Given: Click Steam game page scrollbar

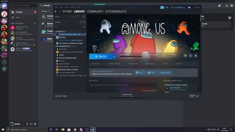Looking at the screenshot, I should [x=201, y=18].
